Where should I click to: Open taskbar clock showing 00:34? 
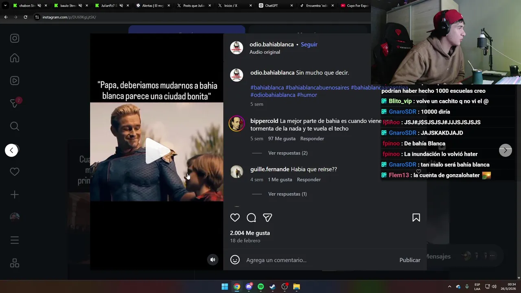(508, 286)
